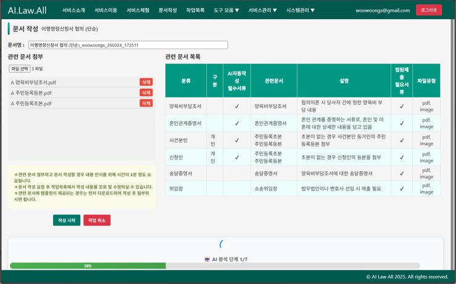
Task: Click the 작업 취소 button
Action: coord(97,220)
